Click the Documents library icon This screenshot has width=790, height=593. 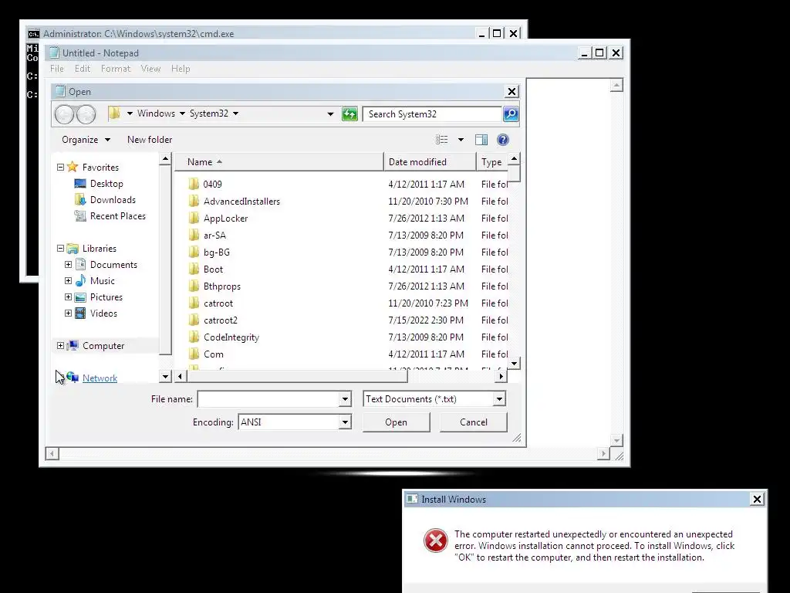point(80,264)
